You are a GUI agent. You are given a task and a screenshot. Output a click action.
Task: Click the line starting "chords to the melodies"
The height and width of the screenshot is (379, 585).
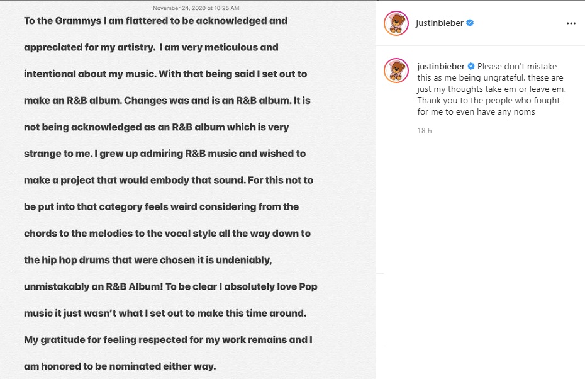click(167, 234)
